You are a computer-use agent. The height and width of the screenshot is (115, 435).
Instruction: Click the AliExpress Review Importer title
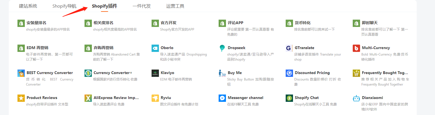point(116,98)
